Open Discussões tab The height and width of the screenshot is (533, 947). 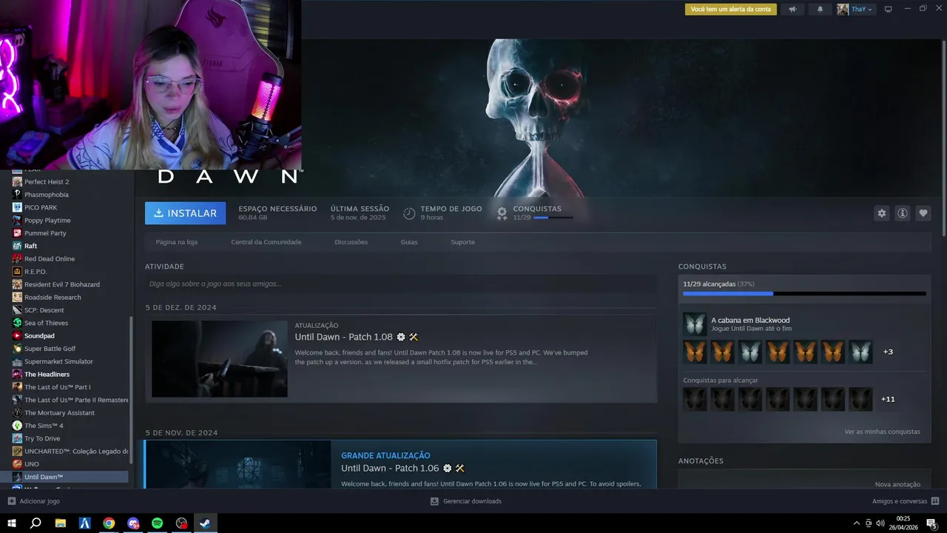pyautogui.click(x=351, y=242)
